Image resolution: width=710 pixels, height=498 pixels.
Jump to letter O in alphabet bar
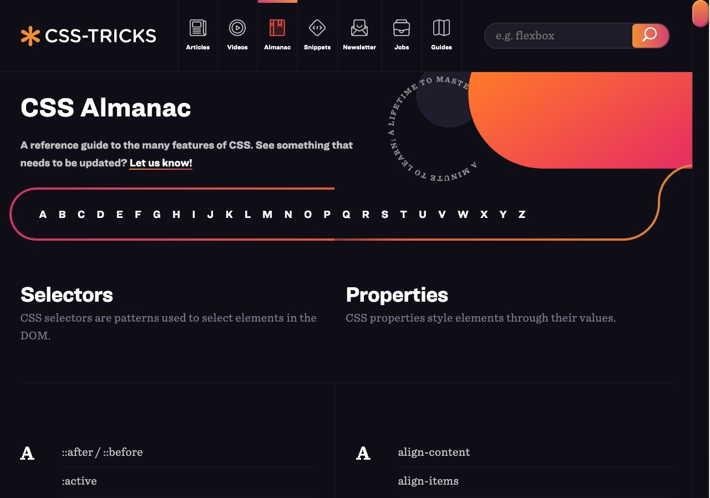(x=308, y=215)
